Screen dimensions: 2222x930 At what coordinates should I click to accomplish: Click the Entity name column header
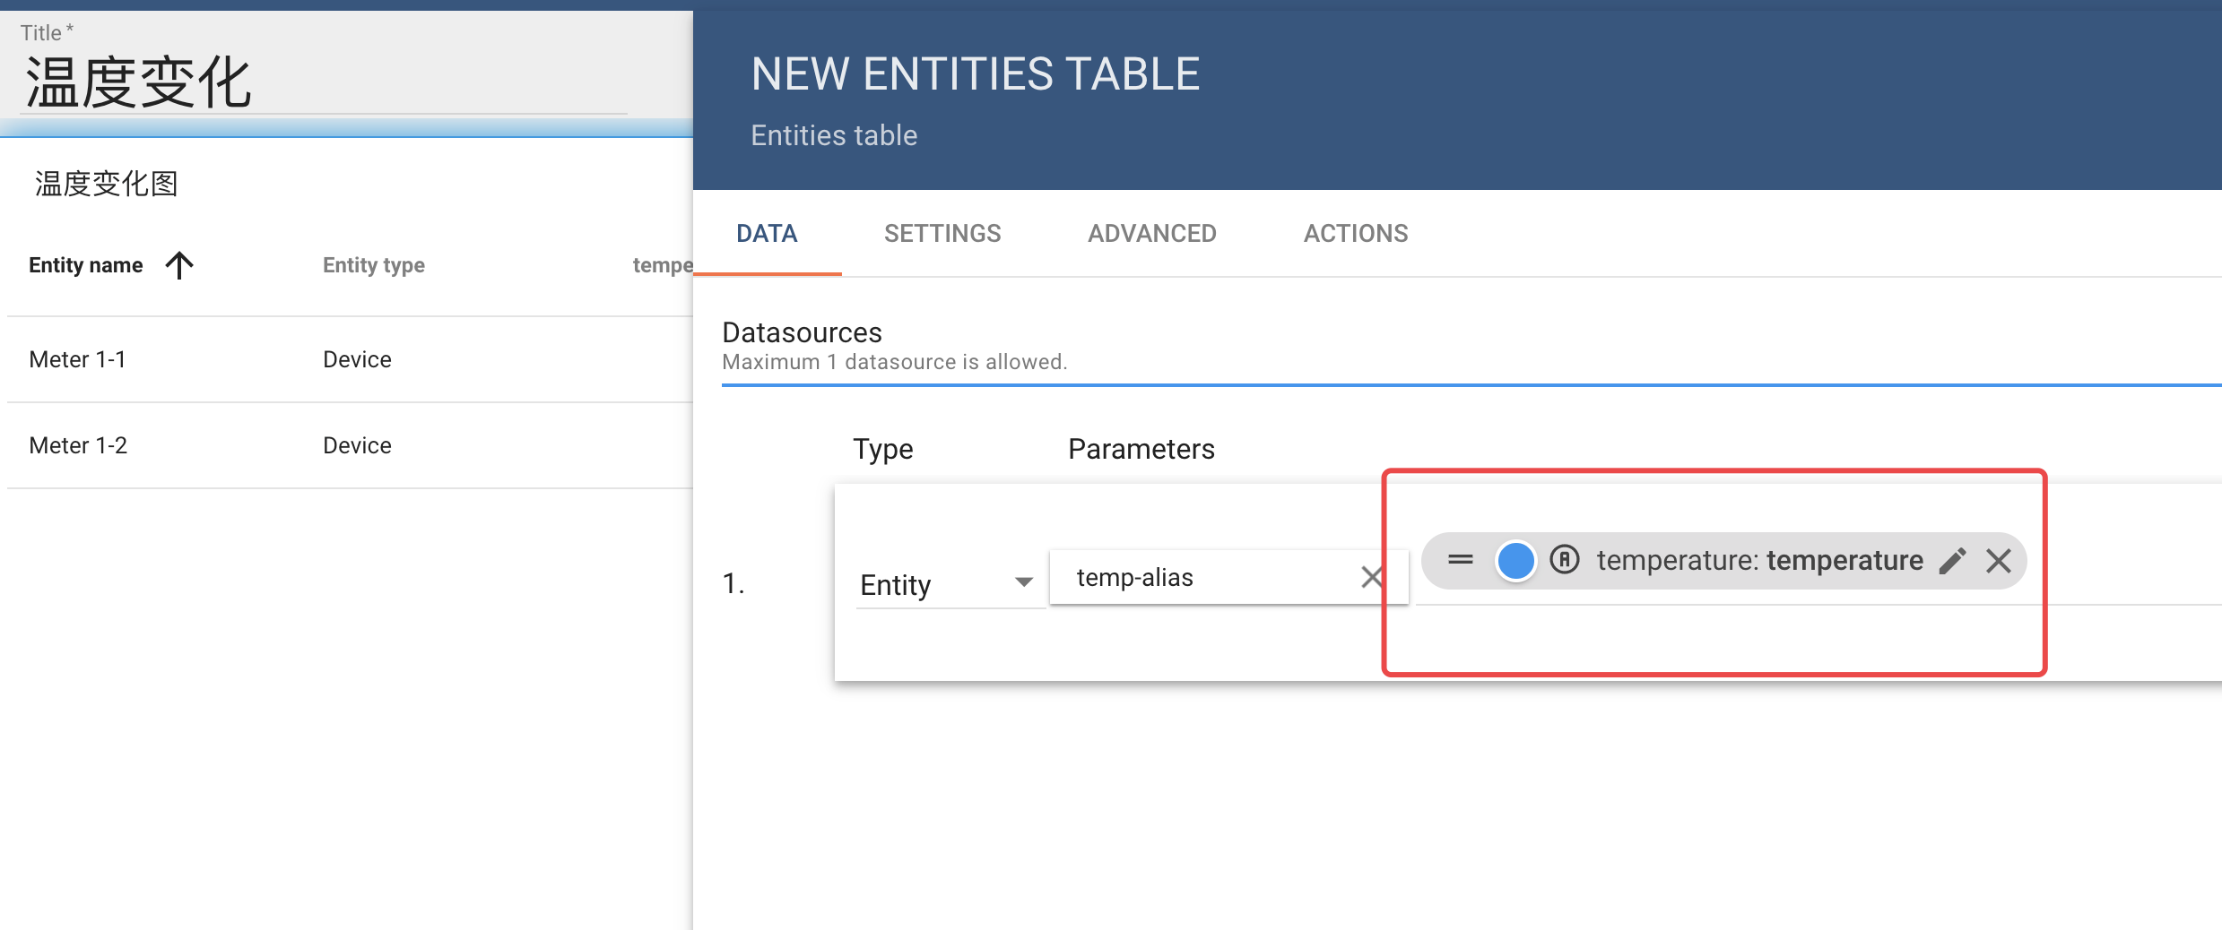[86, 265]
